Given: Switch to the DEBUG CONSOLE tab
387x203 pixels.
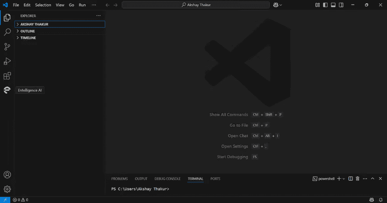Looking at the screenshot, I should point(167,179).
